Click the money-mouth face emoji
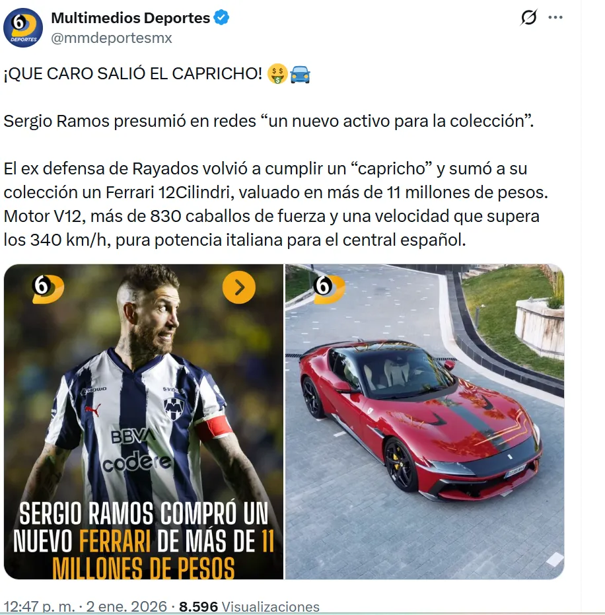Viewport: 605px width, 615px height. pos(277,74)
